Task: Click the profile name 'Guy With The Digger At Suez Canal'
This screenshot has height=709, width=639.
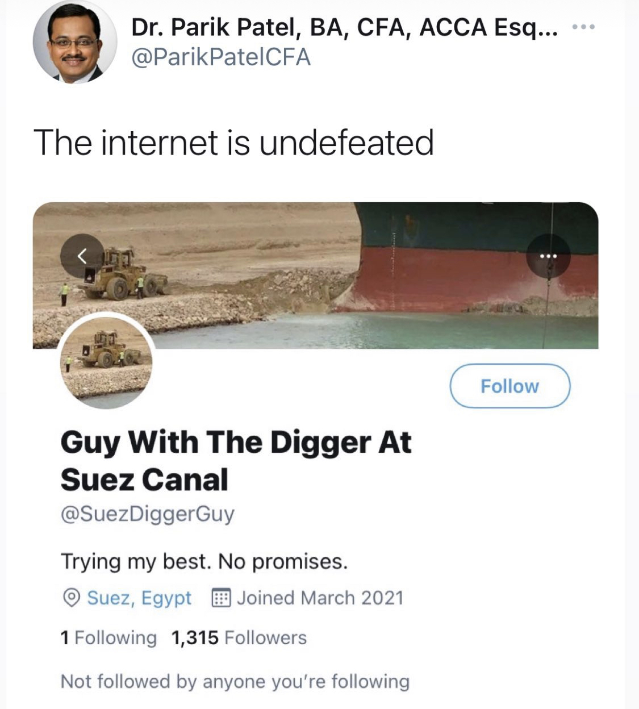Action: [x=235, y=461]
